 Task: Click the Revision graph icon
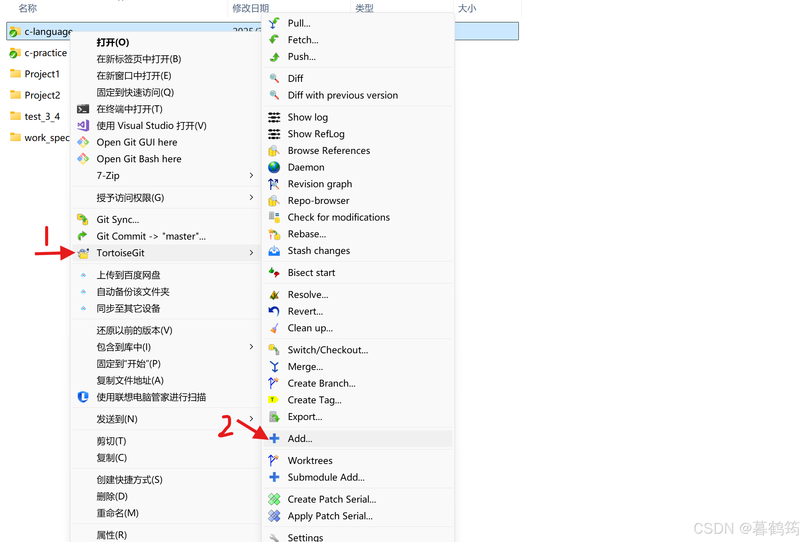click(274, 184)
